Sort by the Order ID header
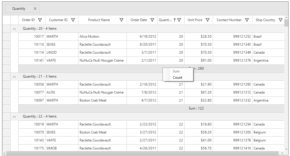Screen dimensions: 290x156 coord(28,20)
